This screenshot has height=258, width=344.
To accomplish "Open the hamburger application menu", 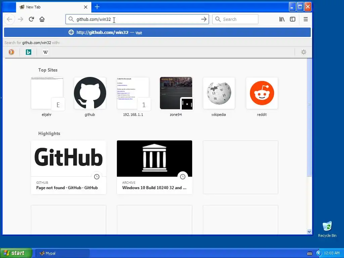I will [x=306, y=19].
